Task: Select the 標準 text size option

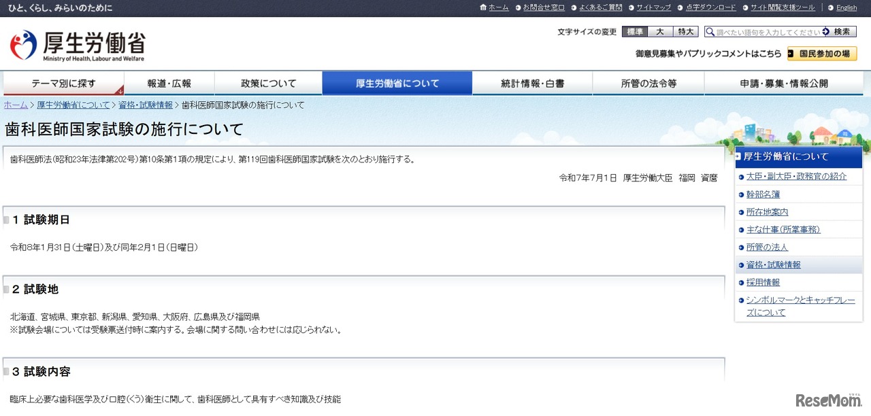Action: coord(634,31)
